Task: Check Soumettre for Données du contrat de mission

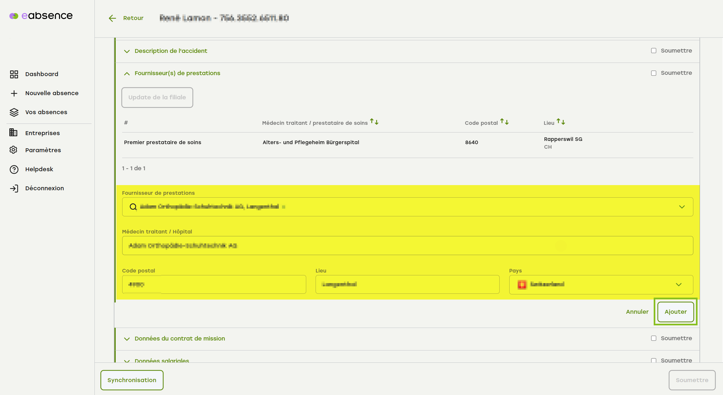Action: [x=653, y=338]
